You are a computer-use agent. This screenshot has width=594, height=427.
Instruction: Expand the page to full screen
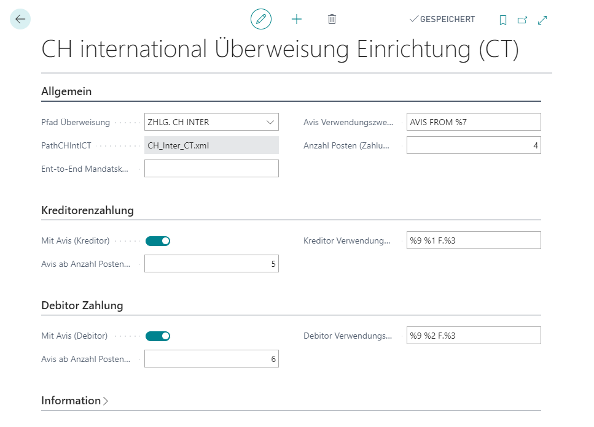click(542, 19)
